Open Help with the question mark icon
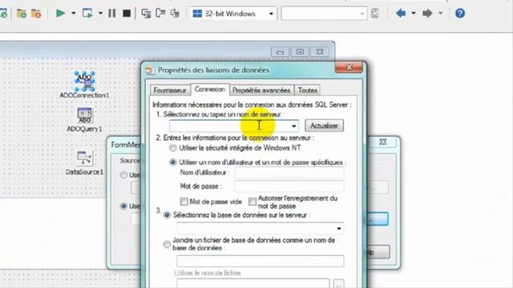 tap(460, 14)
